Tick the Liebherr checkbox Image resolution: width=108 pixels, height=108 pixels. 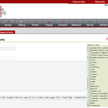90,74
